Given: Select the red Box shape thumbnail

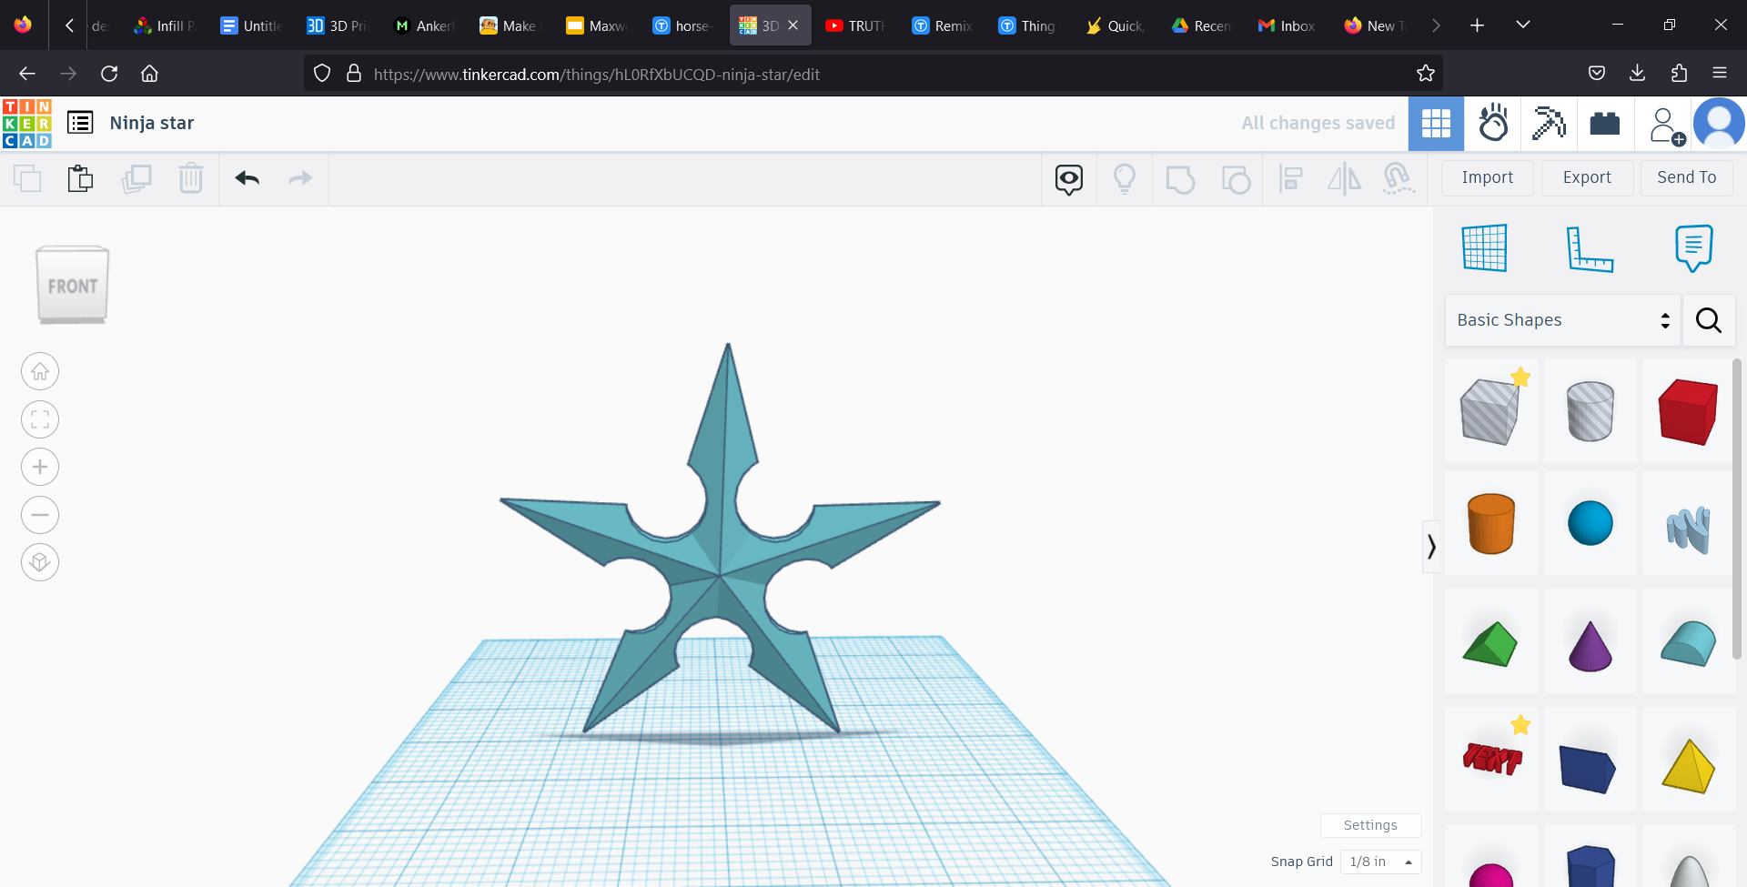Looking at the screenshot, I should pos(1688,411).
